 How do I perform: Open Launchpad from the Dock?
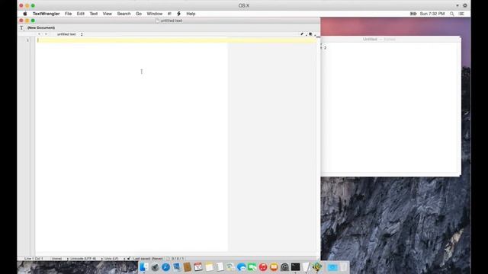click(x=155, y=267)
